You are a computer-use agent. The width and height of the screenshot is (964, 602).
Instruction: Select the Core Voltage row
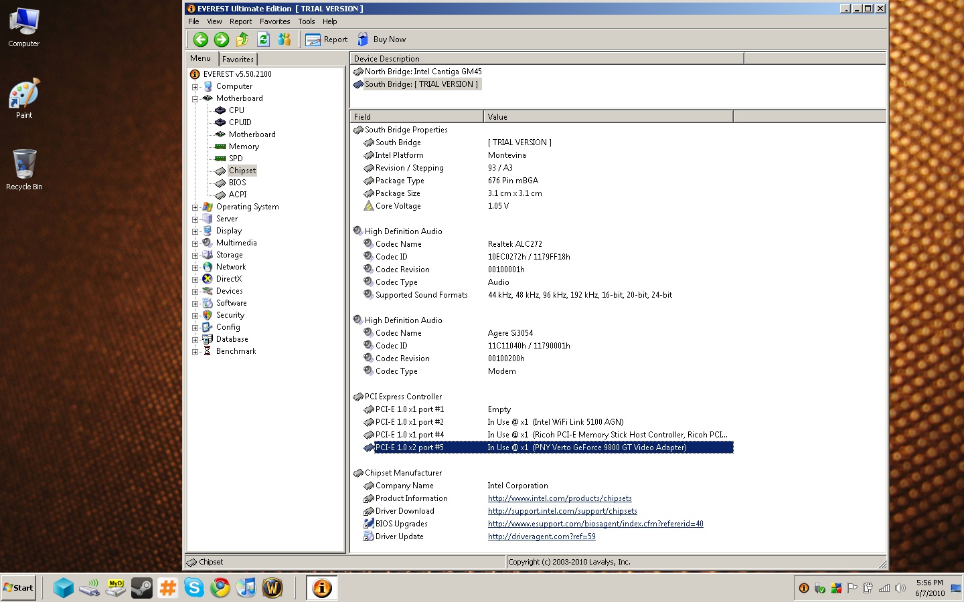(542, 206)
